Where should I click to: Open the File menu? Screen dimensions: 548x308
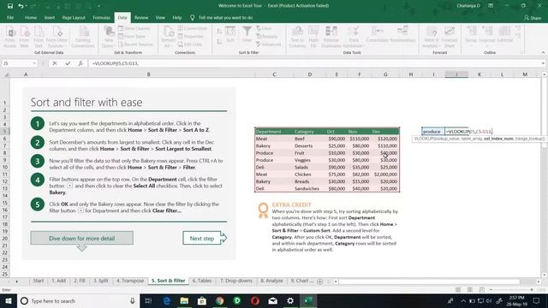10,17
